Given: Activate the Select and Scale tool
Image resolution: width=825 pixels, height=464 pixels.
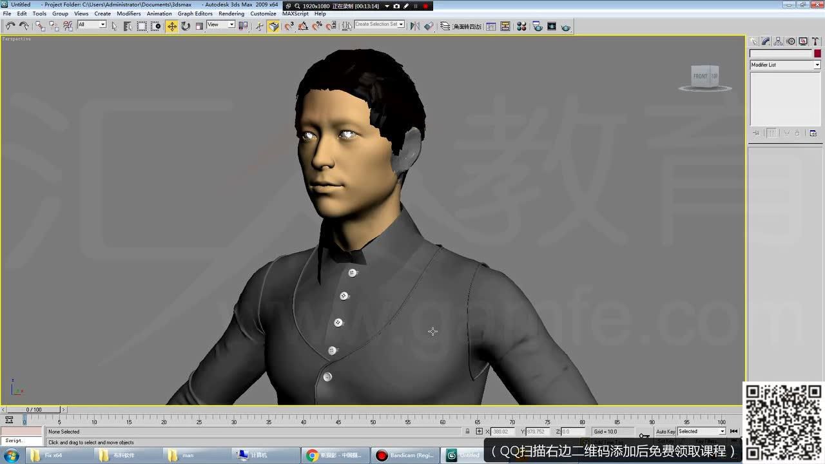Looking at the screenshot, I should [x=199, y=26].
